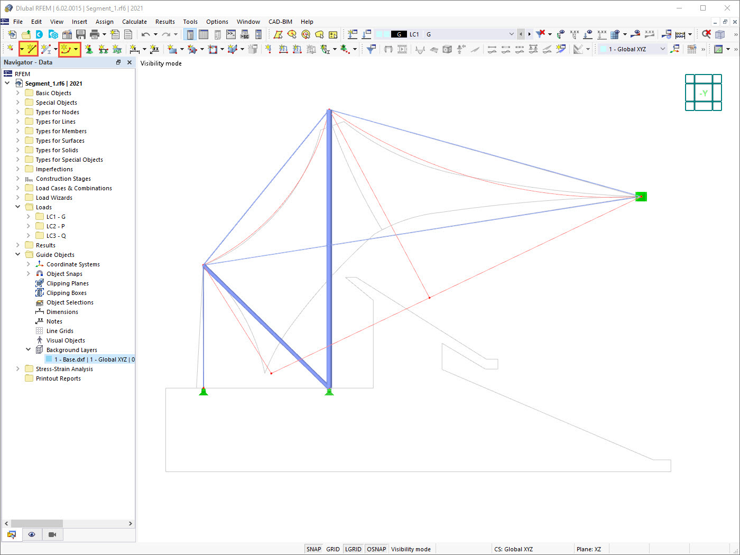Screen dimensions: 740x555
Task: Open the Print tool
Action: 94,34
